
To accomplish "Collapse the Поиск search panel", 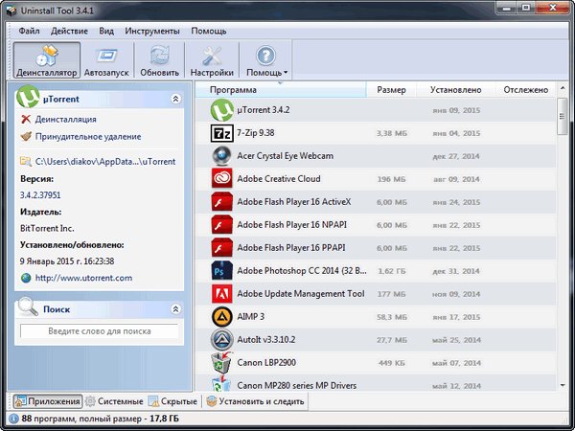I will click(x=175, y=309).
